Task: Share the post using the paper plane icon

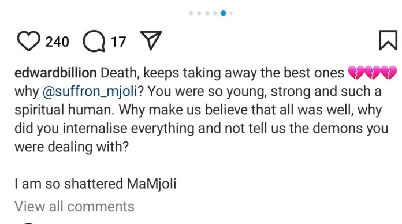Action: (151, 40)
